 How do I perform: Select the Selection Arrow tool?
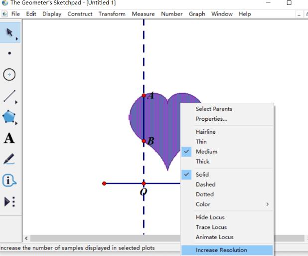[9, 32]
